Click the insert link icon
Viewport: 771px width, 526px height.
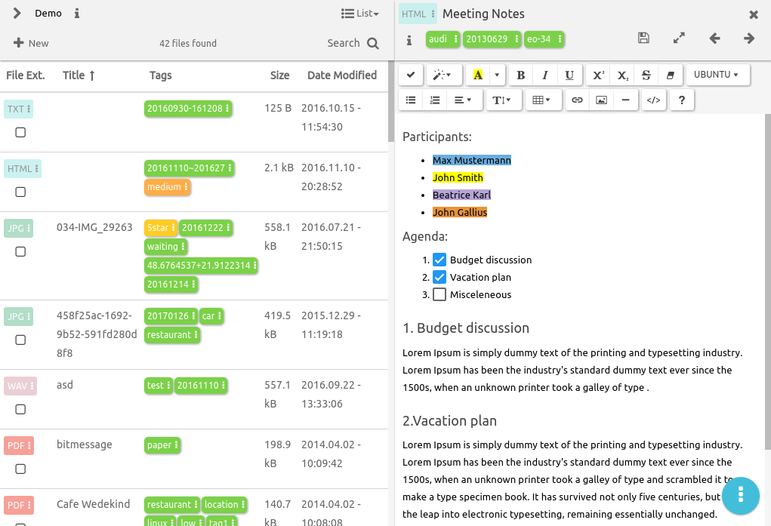tap(577, 100)
